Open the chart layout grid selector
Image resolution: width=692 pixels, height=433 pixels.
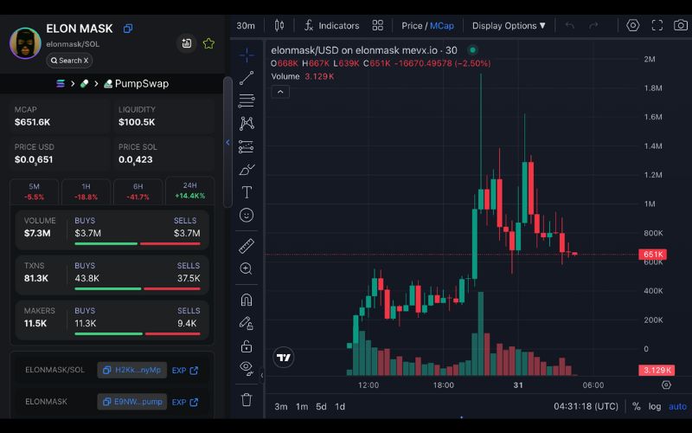pyautogui.click(x=377, y=26)
